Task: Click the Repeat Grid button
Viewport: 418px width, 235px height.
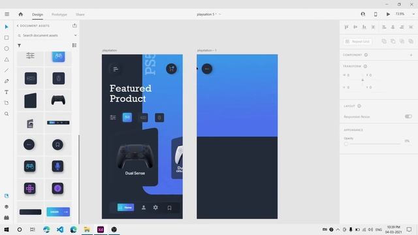Action: [x=358, y=41]
